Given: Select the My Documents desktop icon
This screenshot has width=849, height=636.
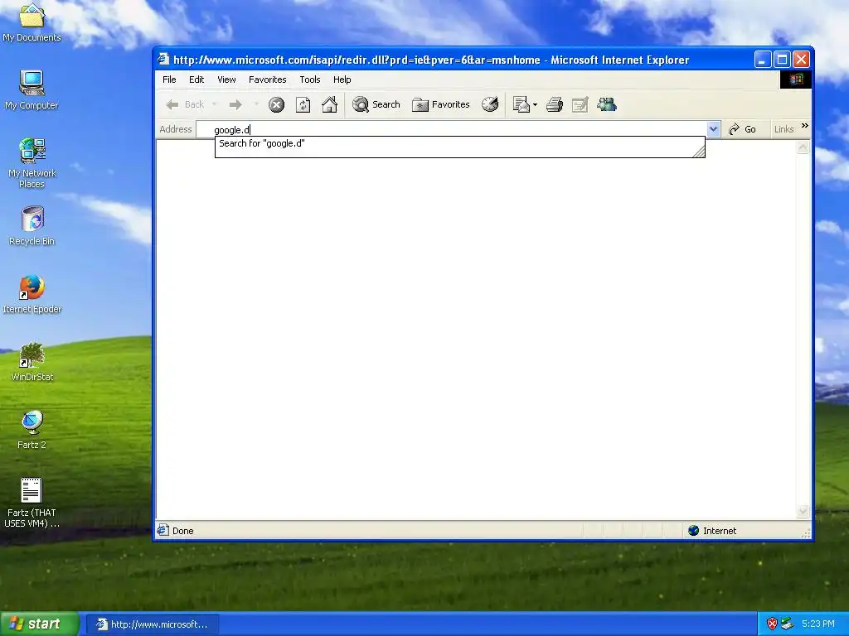Looking at the screenshot, I should (32, 22).
